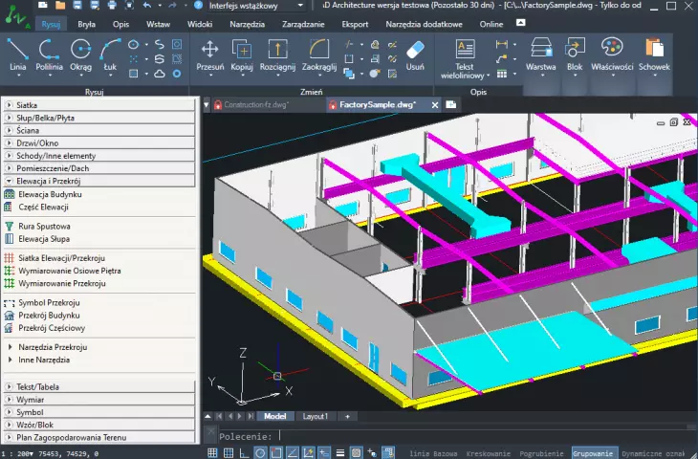The image size is (698, 459).
Task: Switch to the Bryła ribbon tab
Action: pos(86,25)
